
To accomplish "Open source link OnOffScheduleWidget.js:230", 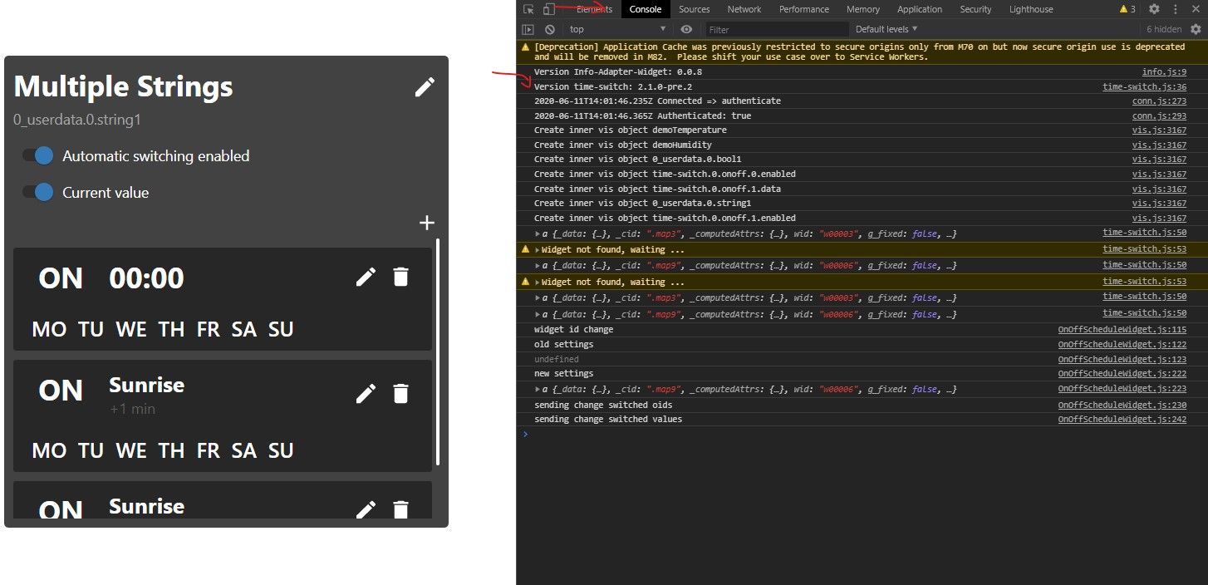I will tap(1122, 405).
